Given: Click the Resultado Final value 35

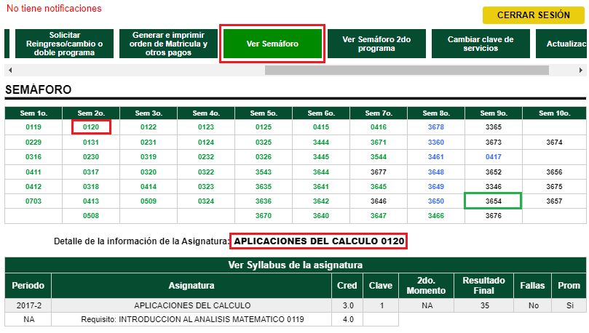Looking at the screenshot, I should [485, 305].
